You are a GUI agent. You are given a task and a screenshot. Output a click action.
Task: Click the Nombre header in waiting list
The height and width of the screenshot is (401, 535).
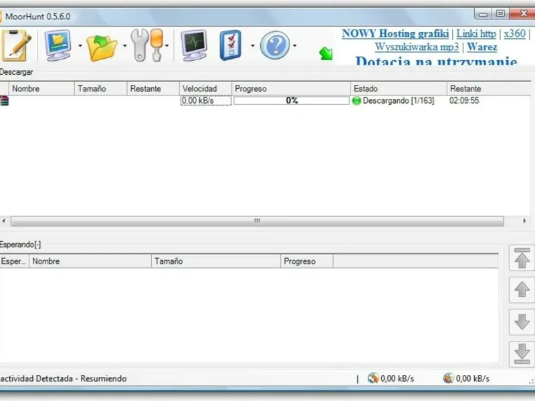click(90, 261)
